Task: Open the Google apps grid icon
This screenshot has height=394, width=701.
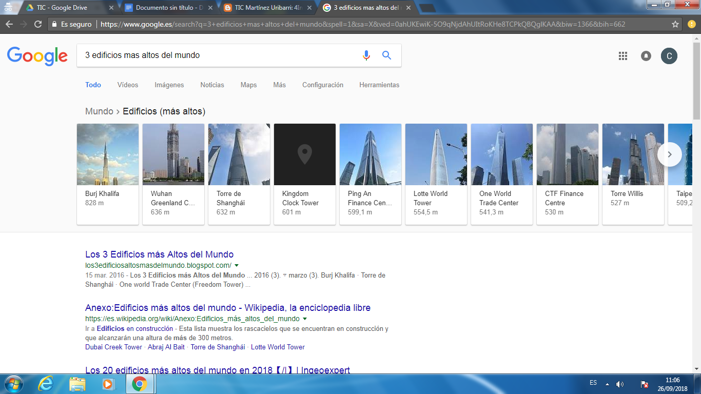Action: [x=623, y=56]
